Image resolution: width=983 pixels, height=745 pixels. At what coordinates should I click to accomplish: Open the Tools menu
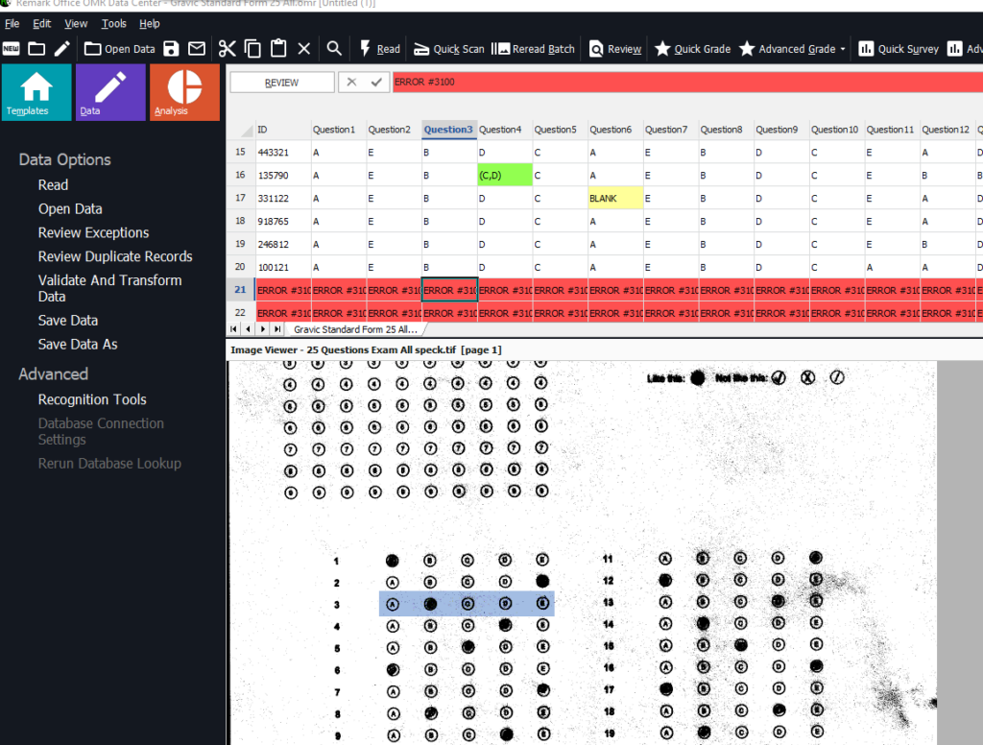pyautogui.click(x=113, y=24)
